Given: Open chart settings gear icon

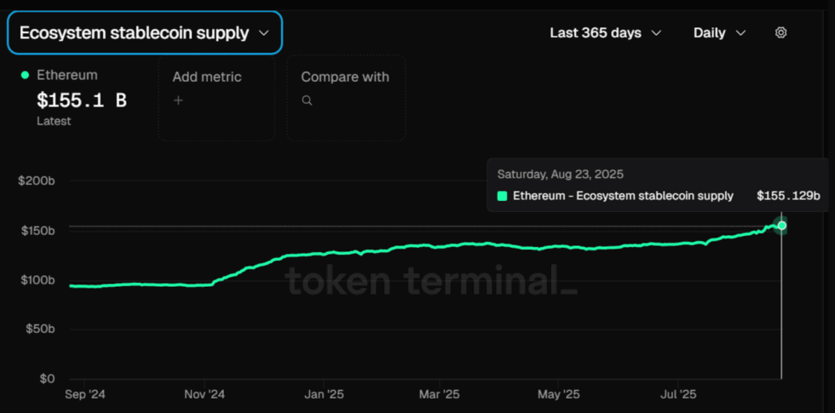Looking at the screenshot, I should click(780, 33).
